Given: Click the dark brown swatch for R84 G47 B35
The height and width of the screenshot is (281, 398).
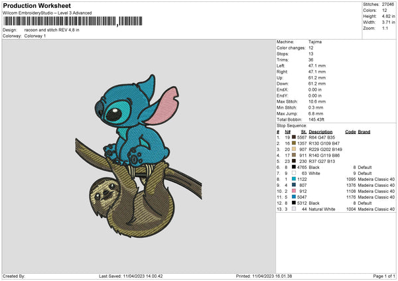Looking at the screenshot, I should 294,137.
